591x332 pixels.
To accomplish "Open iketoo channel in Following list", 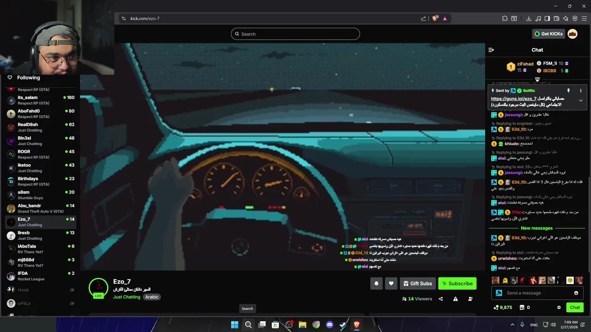I will (x=41, y=168).
